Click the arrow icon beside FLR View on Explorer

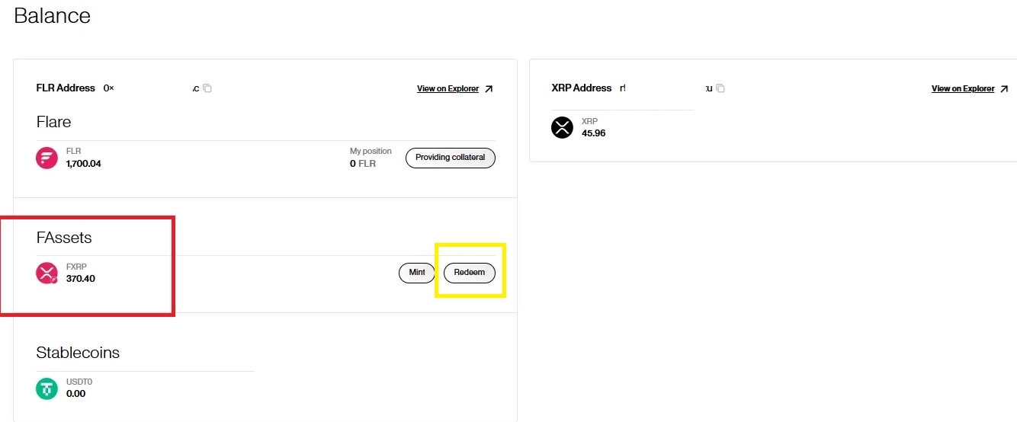coord(489,89)
